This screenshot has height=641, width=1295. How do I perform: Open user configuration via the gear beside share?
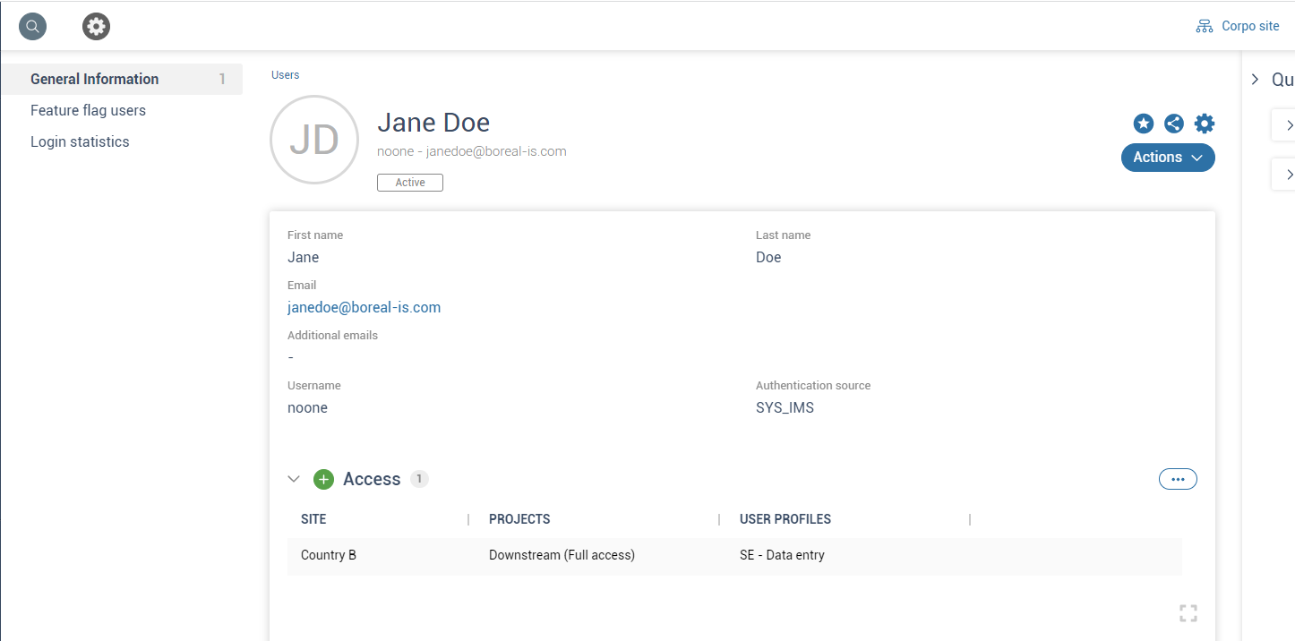[x=1205, y=124]
